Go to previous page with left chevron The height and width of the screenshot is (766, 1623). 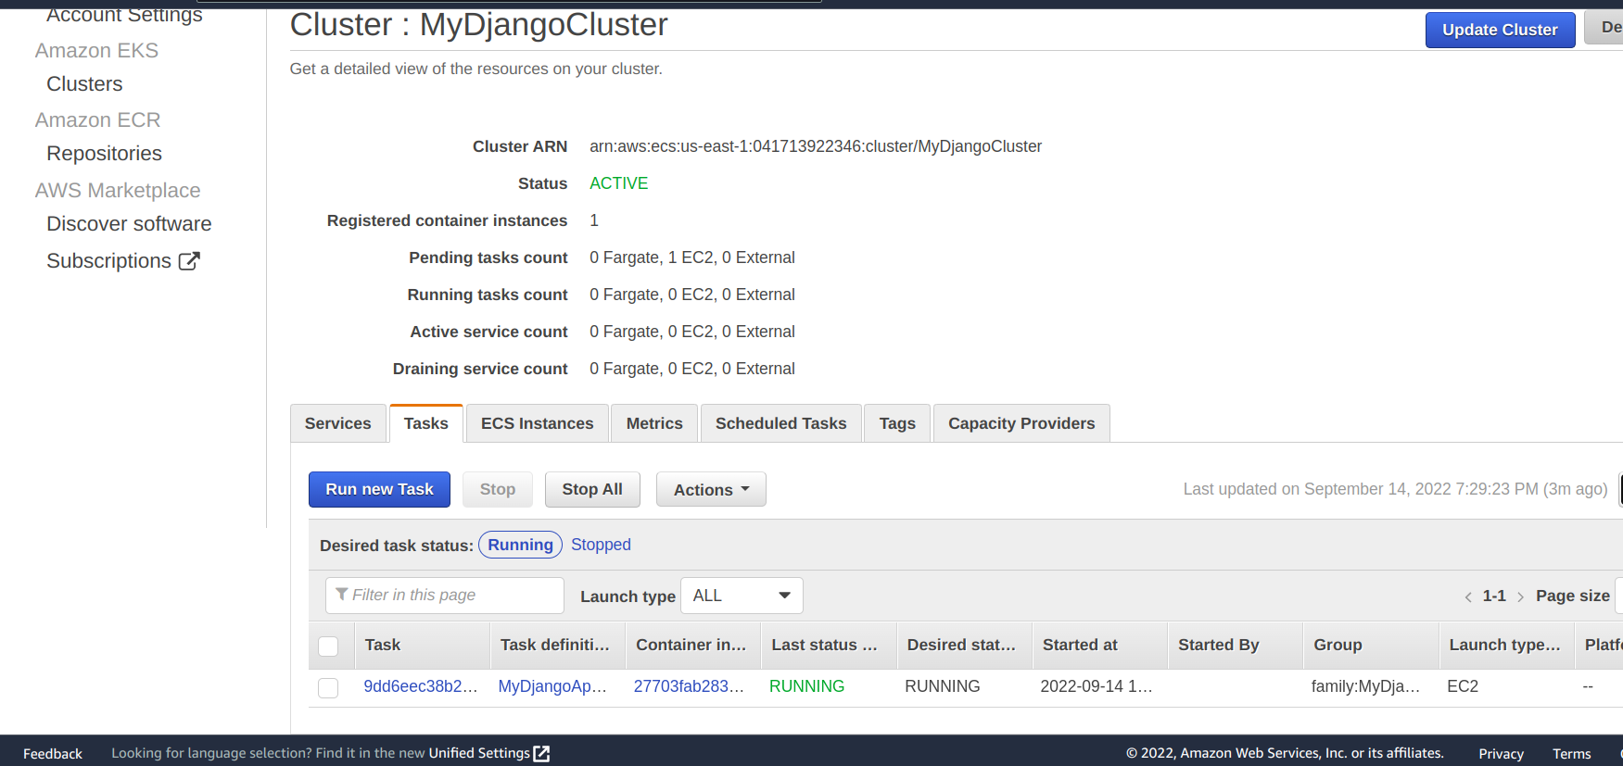coord(1468,596)
